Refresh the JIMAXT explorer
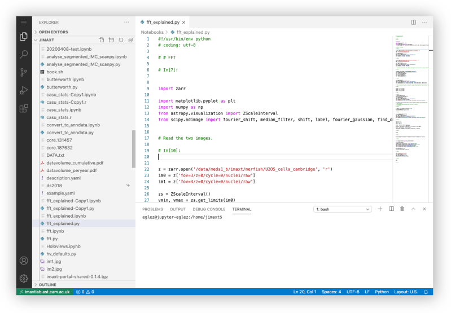The height and width of the screenshot is (313, 451). 121,40
